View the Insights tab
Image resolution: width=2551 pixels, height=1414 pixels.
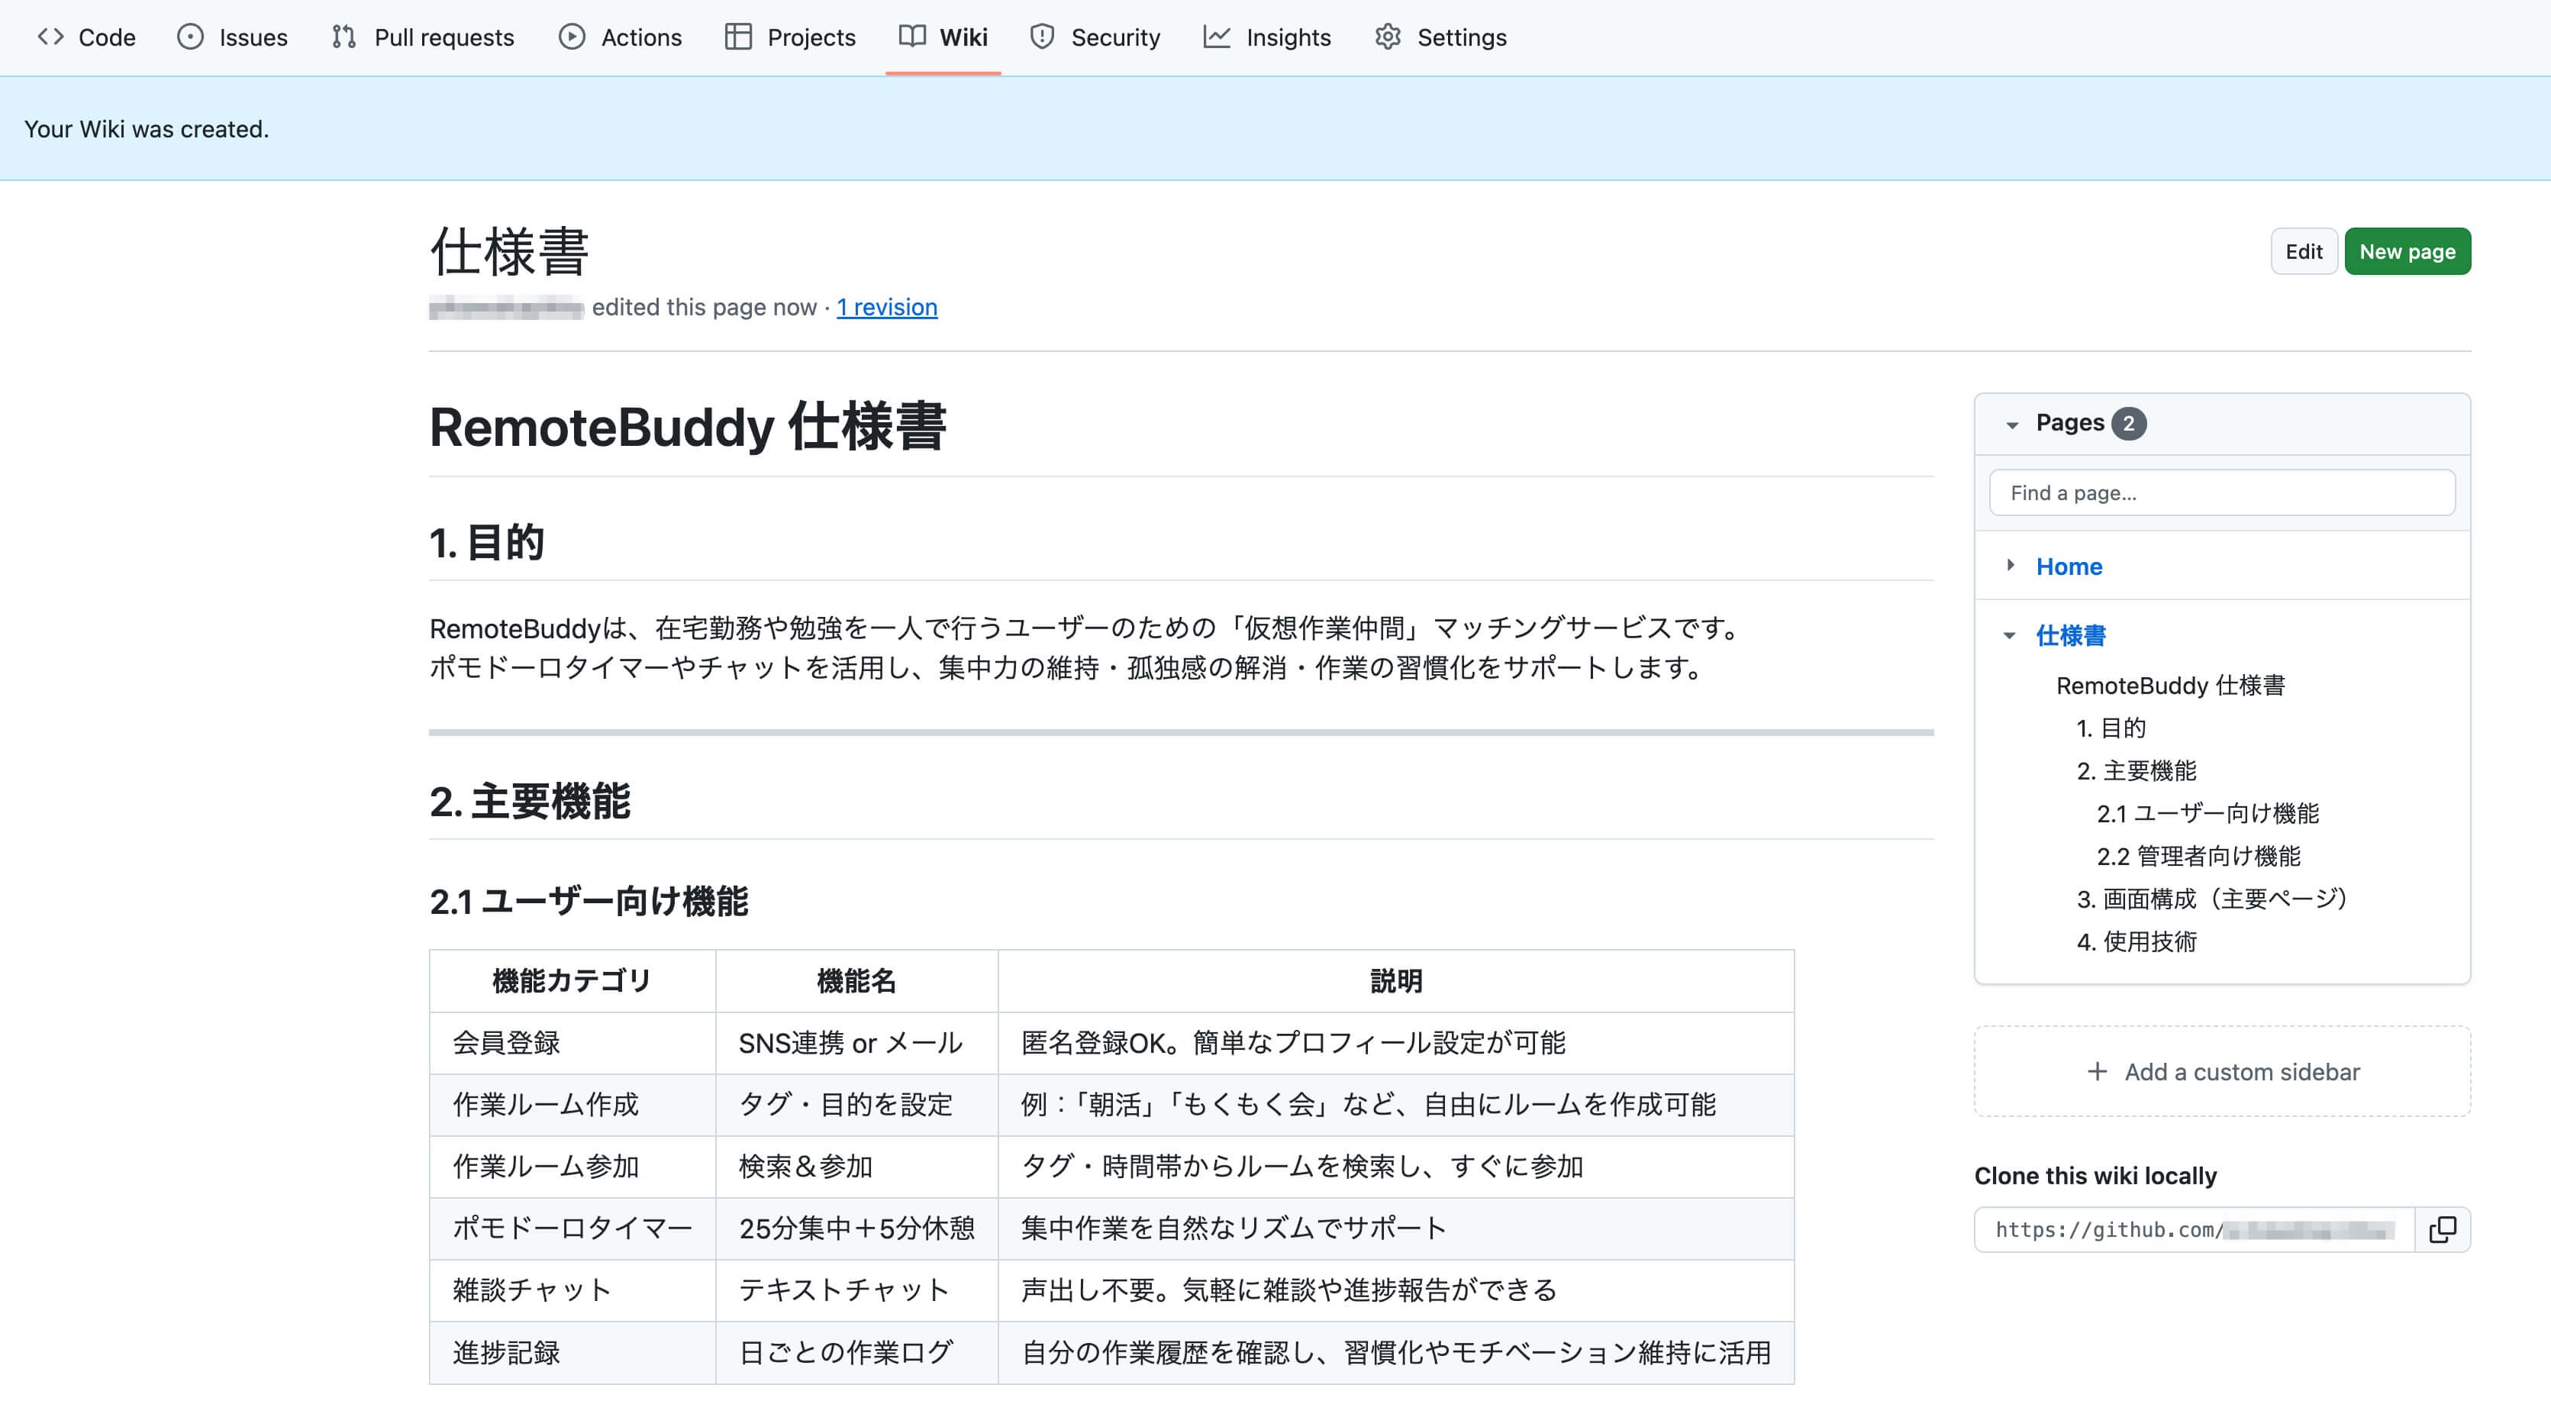click(1268, 37)
